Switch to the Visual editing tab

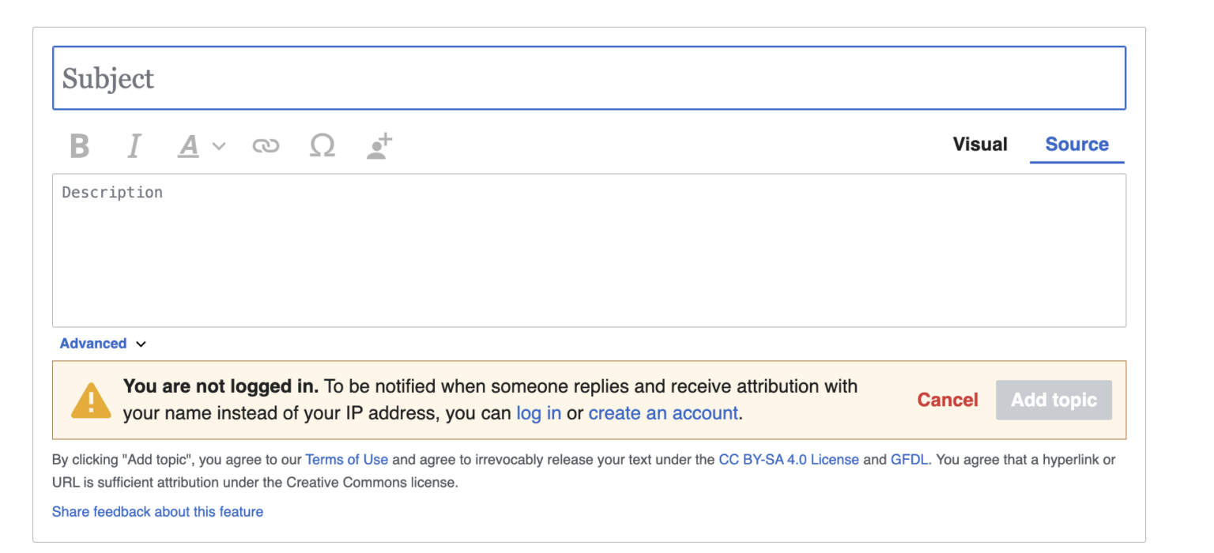980,145
